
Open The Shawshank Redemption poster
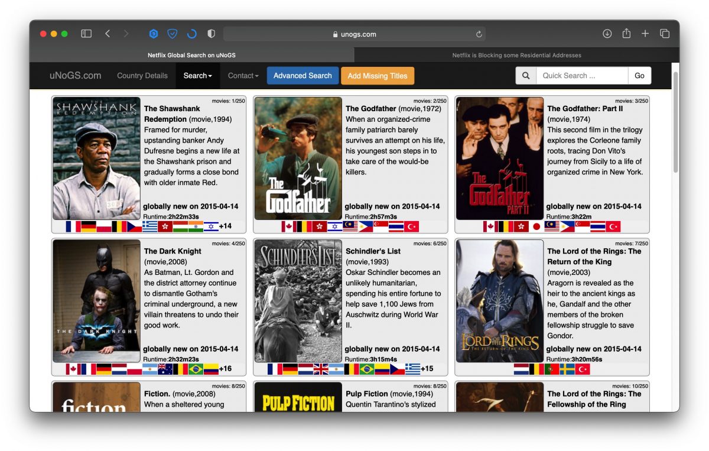click(97, 158)
